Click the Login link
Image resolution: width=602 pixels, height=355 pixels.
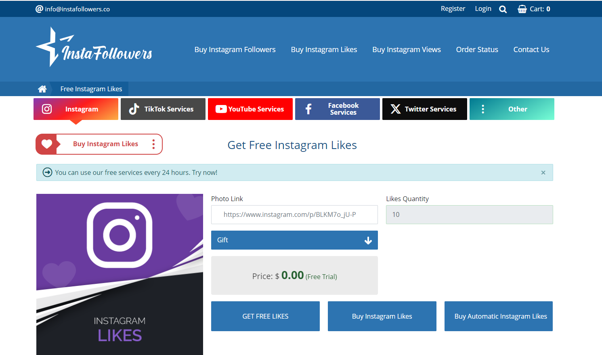483,8
